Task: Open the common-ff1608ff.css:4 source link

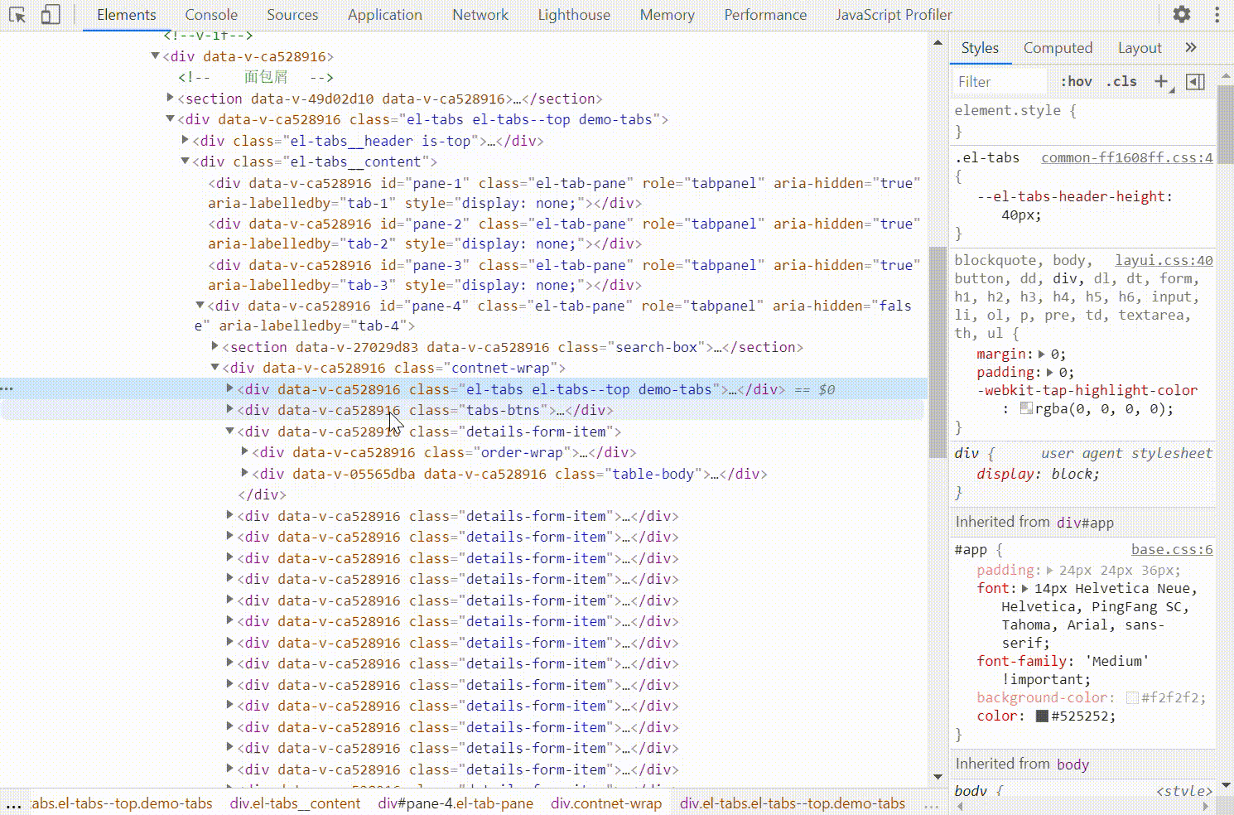Action: click(x=1127, y=157)
